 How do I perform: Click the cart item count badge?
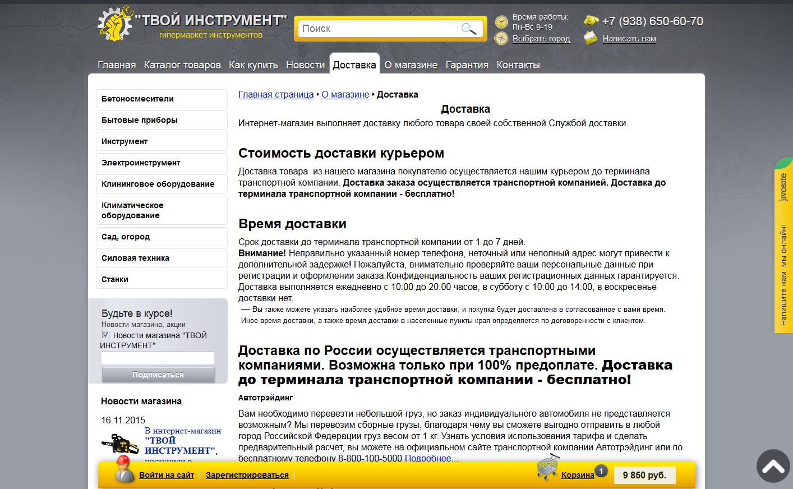click(x=601, y=471)
